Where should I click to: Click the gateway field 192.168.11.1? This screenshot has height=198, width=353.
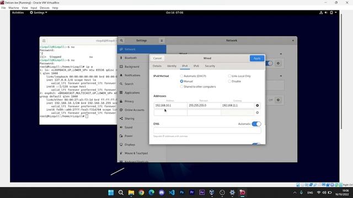point(238,106)
